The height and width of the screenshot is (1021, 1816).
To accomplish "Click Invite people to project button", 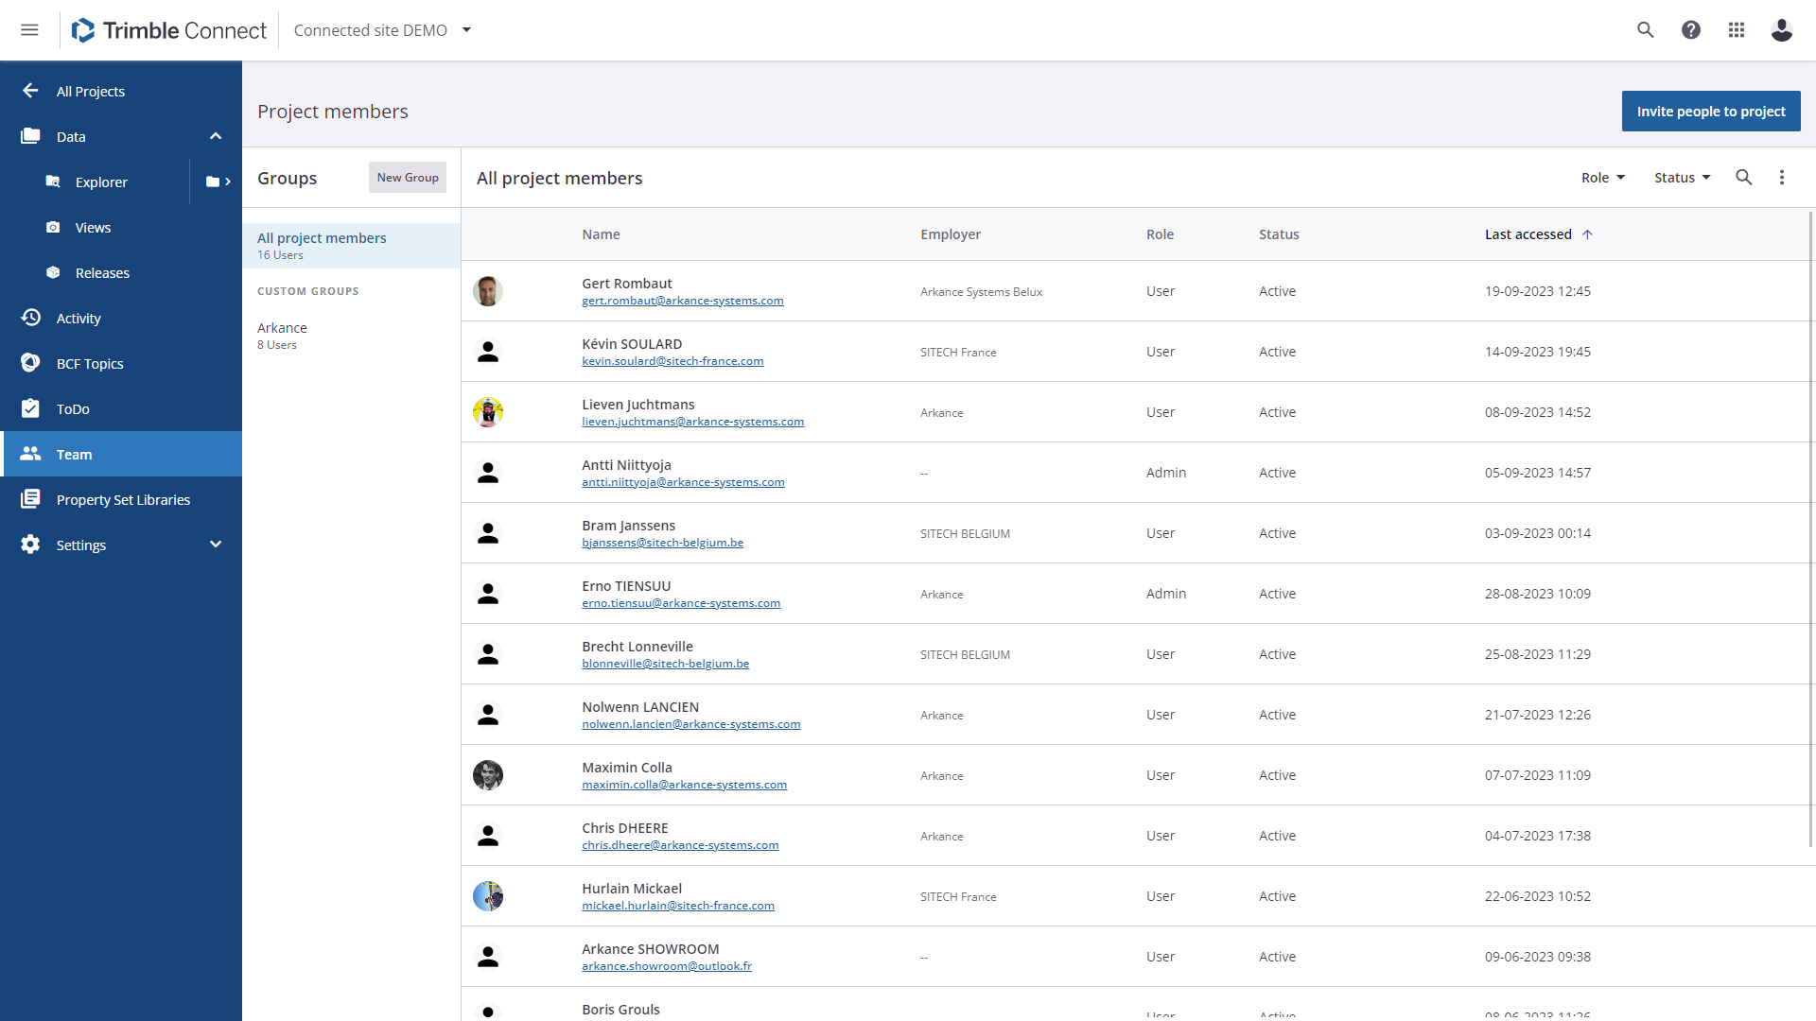I will (1711, 112).
